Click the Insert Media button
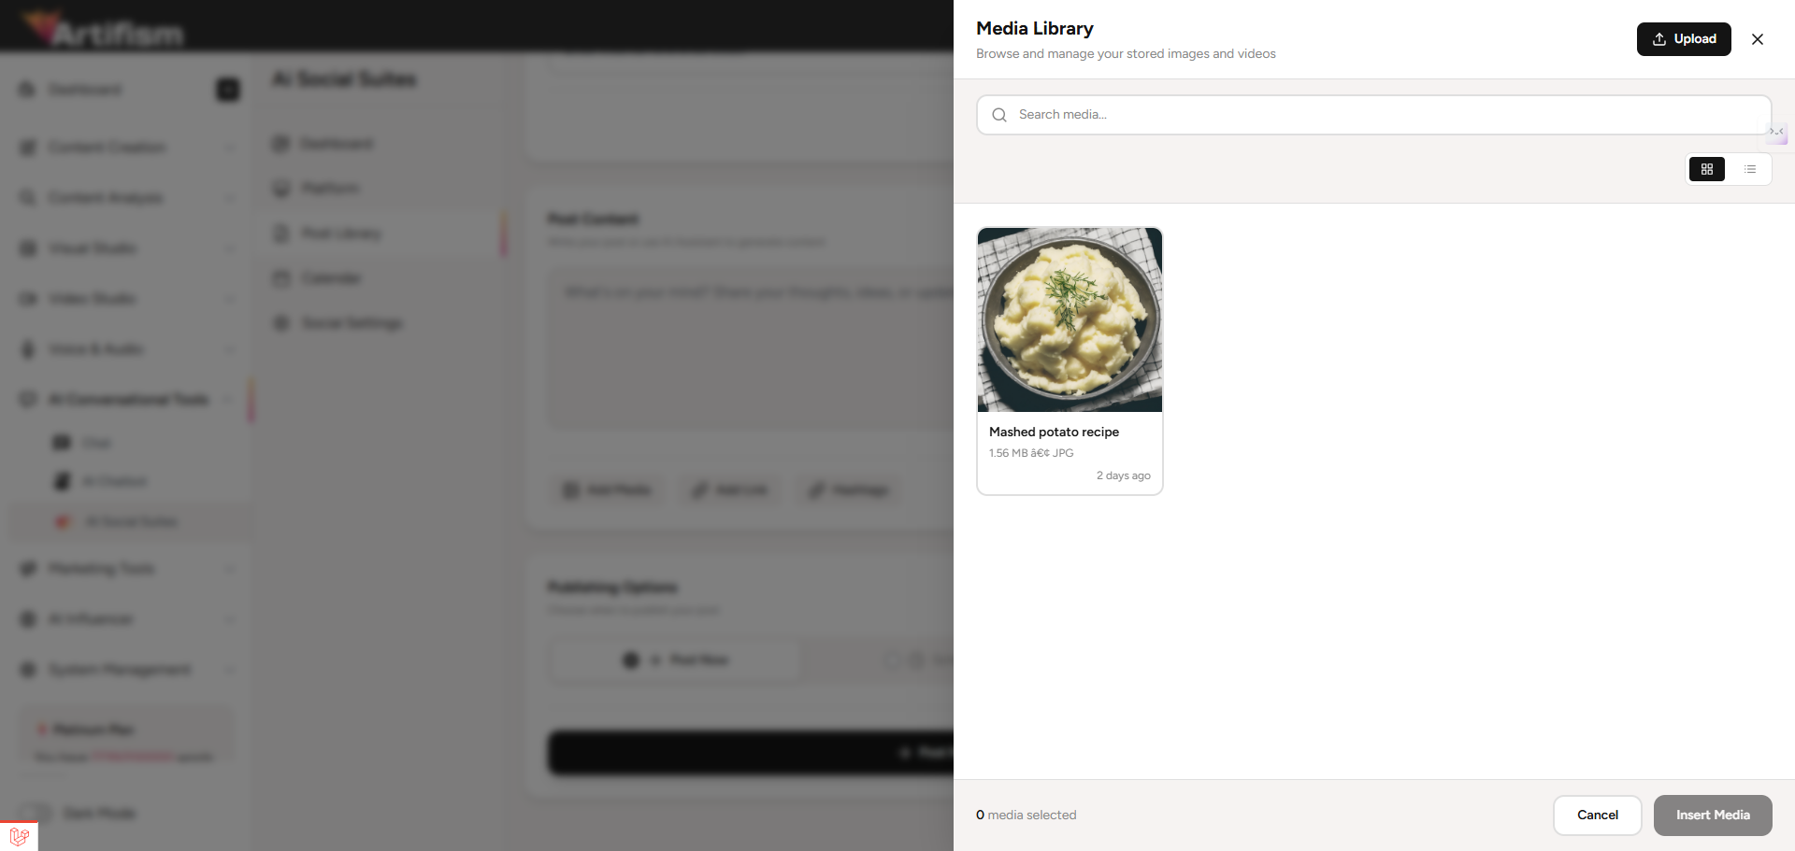The width and height of the screenshot is (1795, 851). click(x=1713, y=816)
